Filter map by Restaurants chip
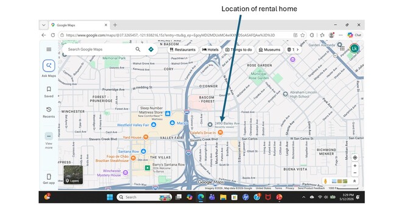The height and width of the screenshot is (223, 396). (183, 49)
